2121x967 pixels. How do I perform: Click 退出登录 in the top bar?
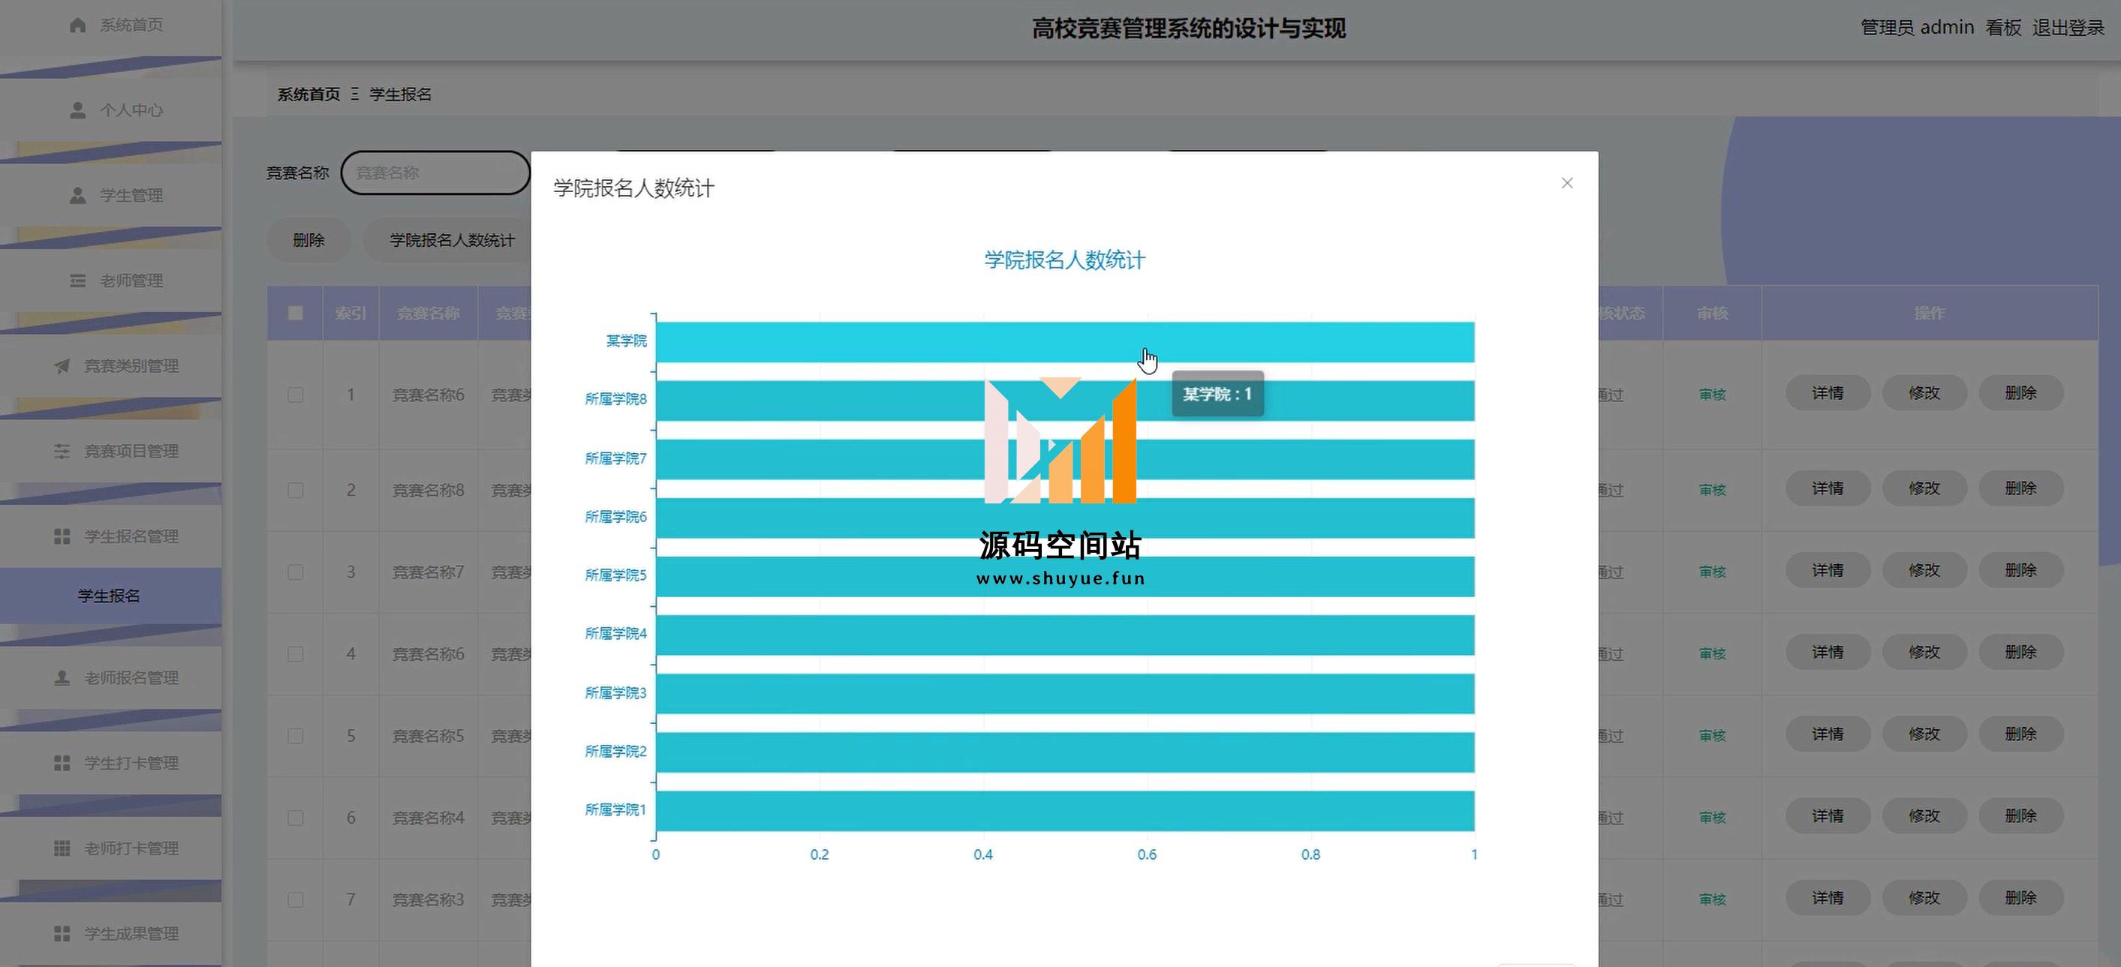coord(2068,28)
